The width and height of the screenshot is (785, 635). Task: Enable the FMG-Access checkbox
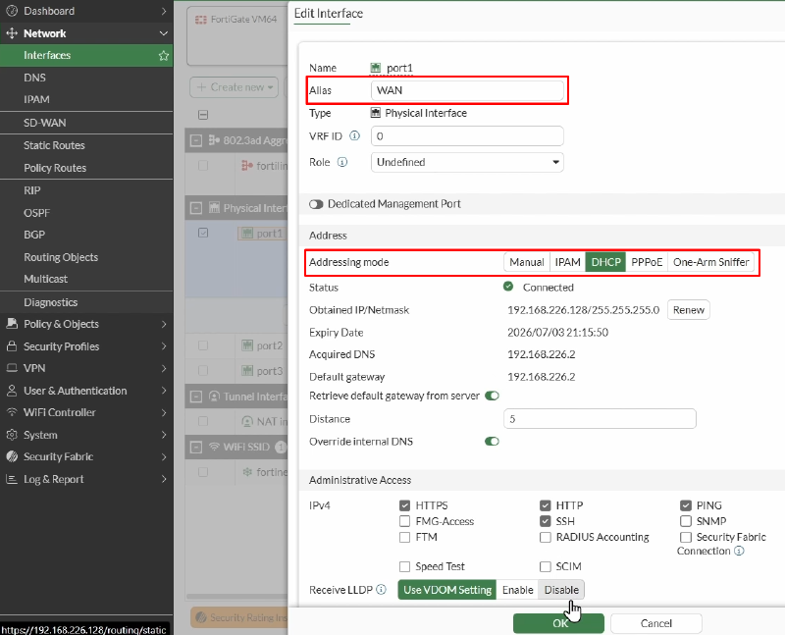[405, 521]
